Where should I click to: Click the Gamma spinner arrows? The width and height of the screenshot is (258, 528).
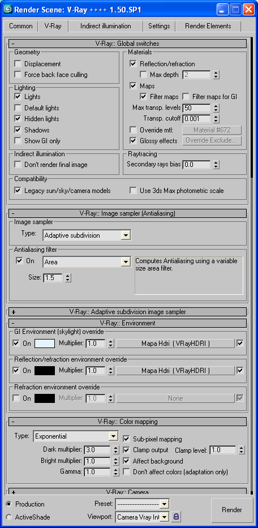click(x=115, y=472)
